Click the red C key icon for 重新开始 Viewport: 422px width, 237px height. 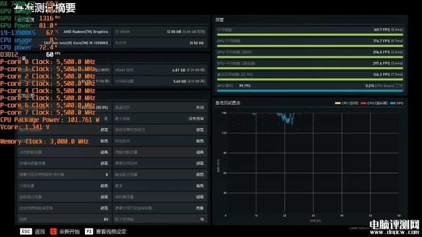tap(53, 231)
